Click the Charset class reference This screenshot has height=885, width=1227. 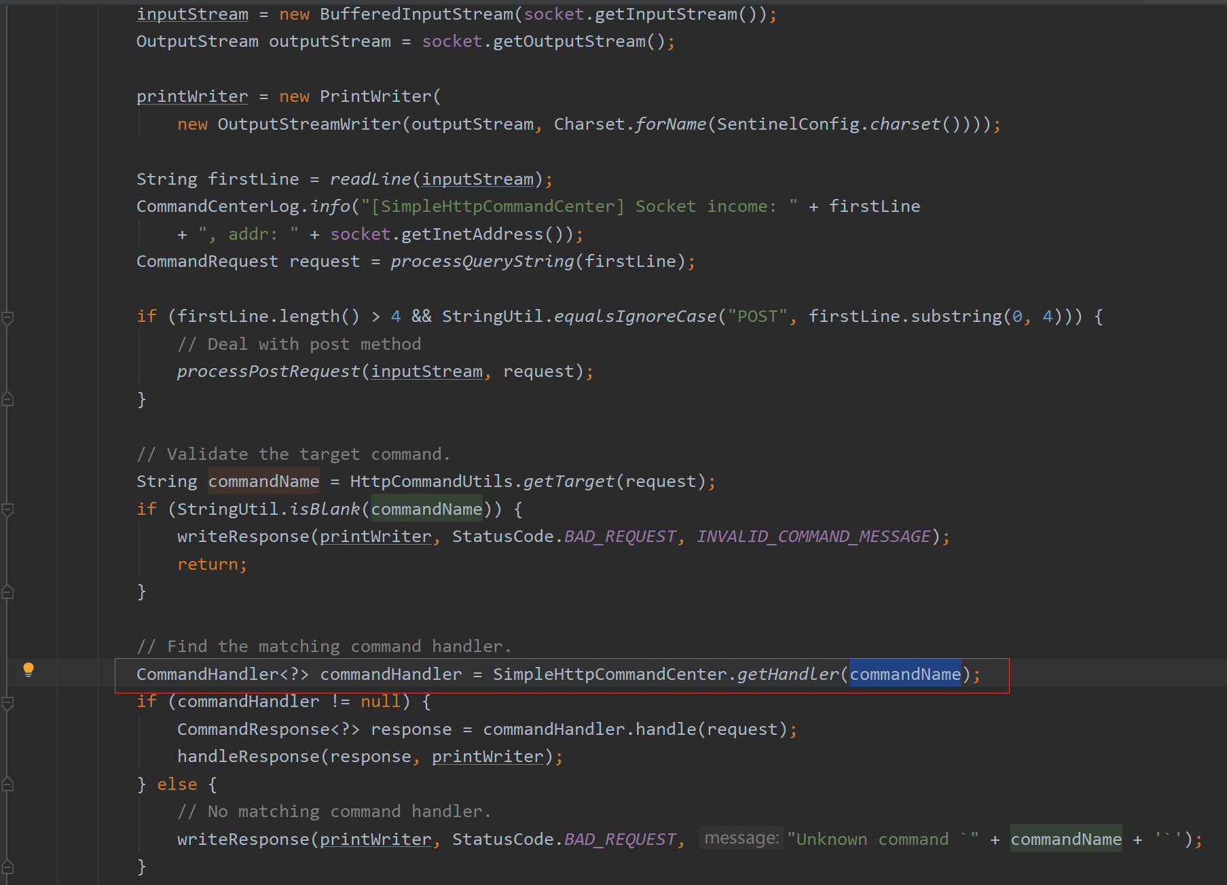pos(589,124)
